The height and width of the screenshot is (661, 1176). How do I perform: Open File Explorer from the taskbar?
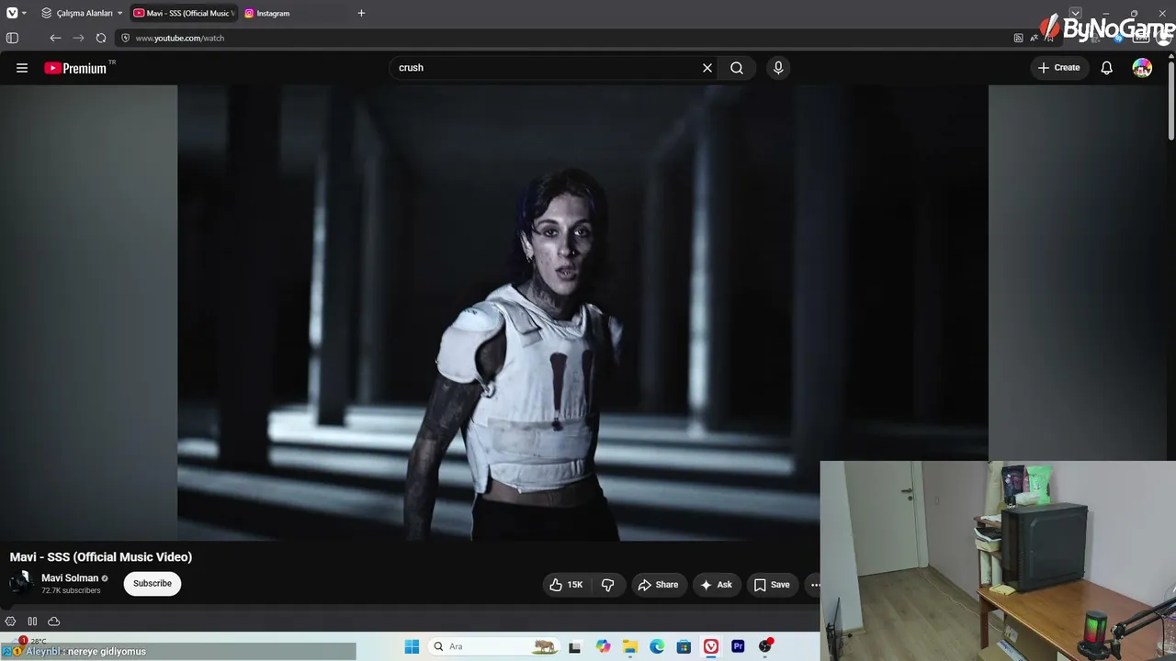click(629, 646)
